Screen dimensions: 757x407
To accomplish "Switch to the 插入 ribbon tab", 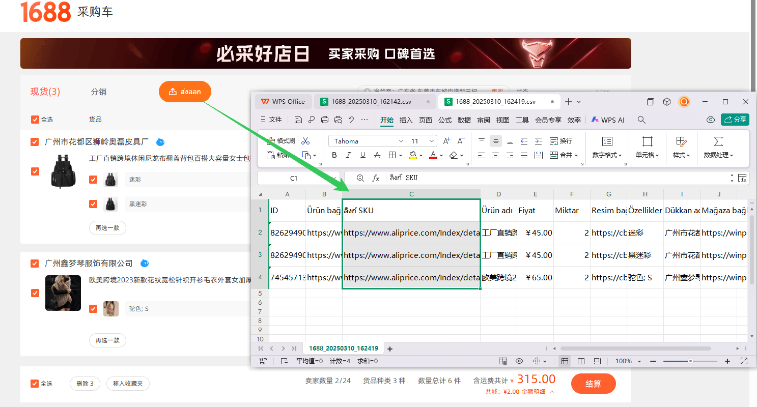I will click(x=406, y=120).
